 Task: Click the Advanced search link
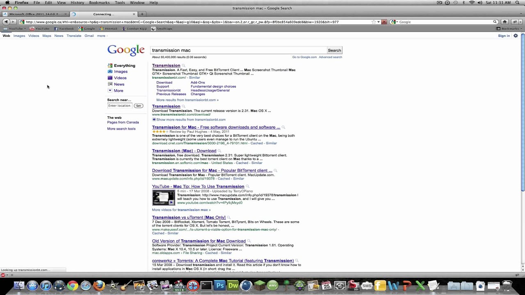[x=331, y=57]
